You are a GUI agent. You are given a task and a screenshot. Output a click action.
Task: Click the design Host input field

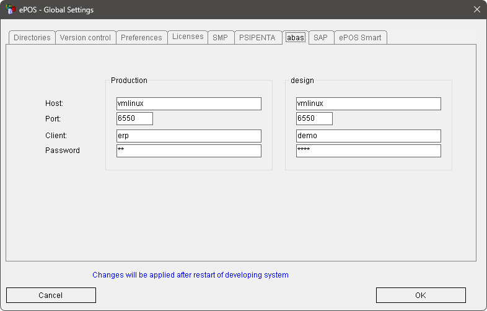click(x=368, y=103)
